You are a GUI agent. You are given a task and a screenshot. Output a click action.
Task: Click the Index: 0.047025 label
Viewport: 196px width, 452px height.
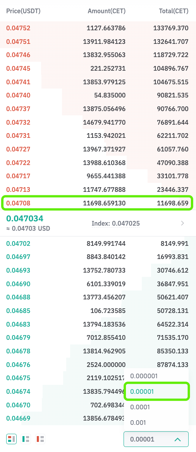click(115, 223)
